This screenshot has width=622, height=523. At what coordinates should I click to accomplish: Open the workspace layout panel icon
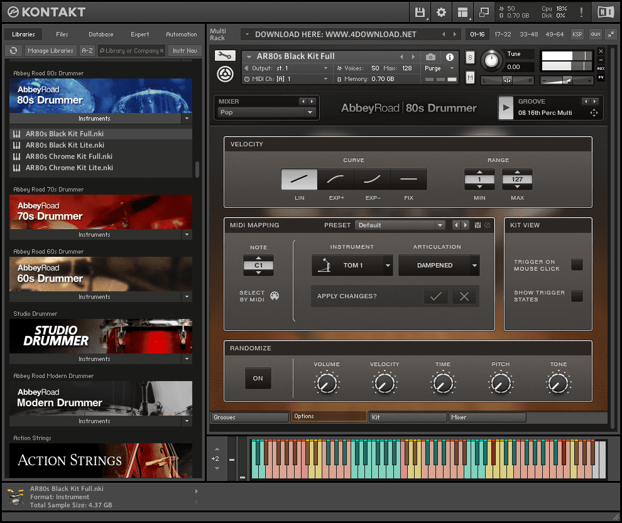tap(462, 13)
